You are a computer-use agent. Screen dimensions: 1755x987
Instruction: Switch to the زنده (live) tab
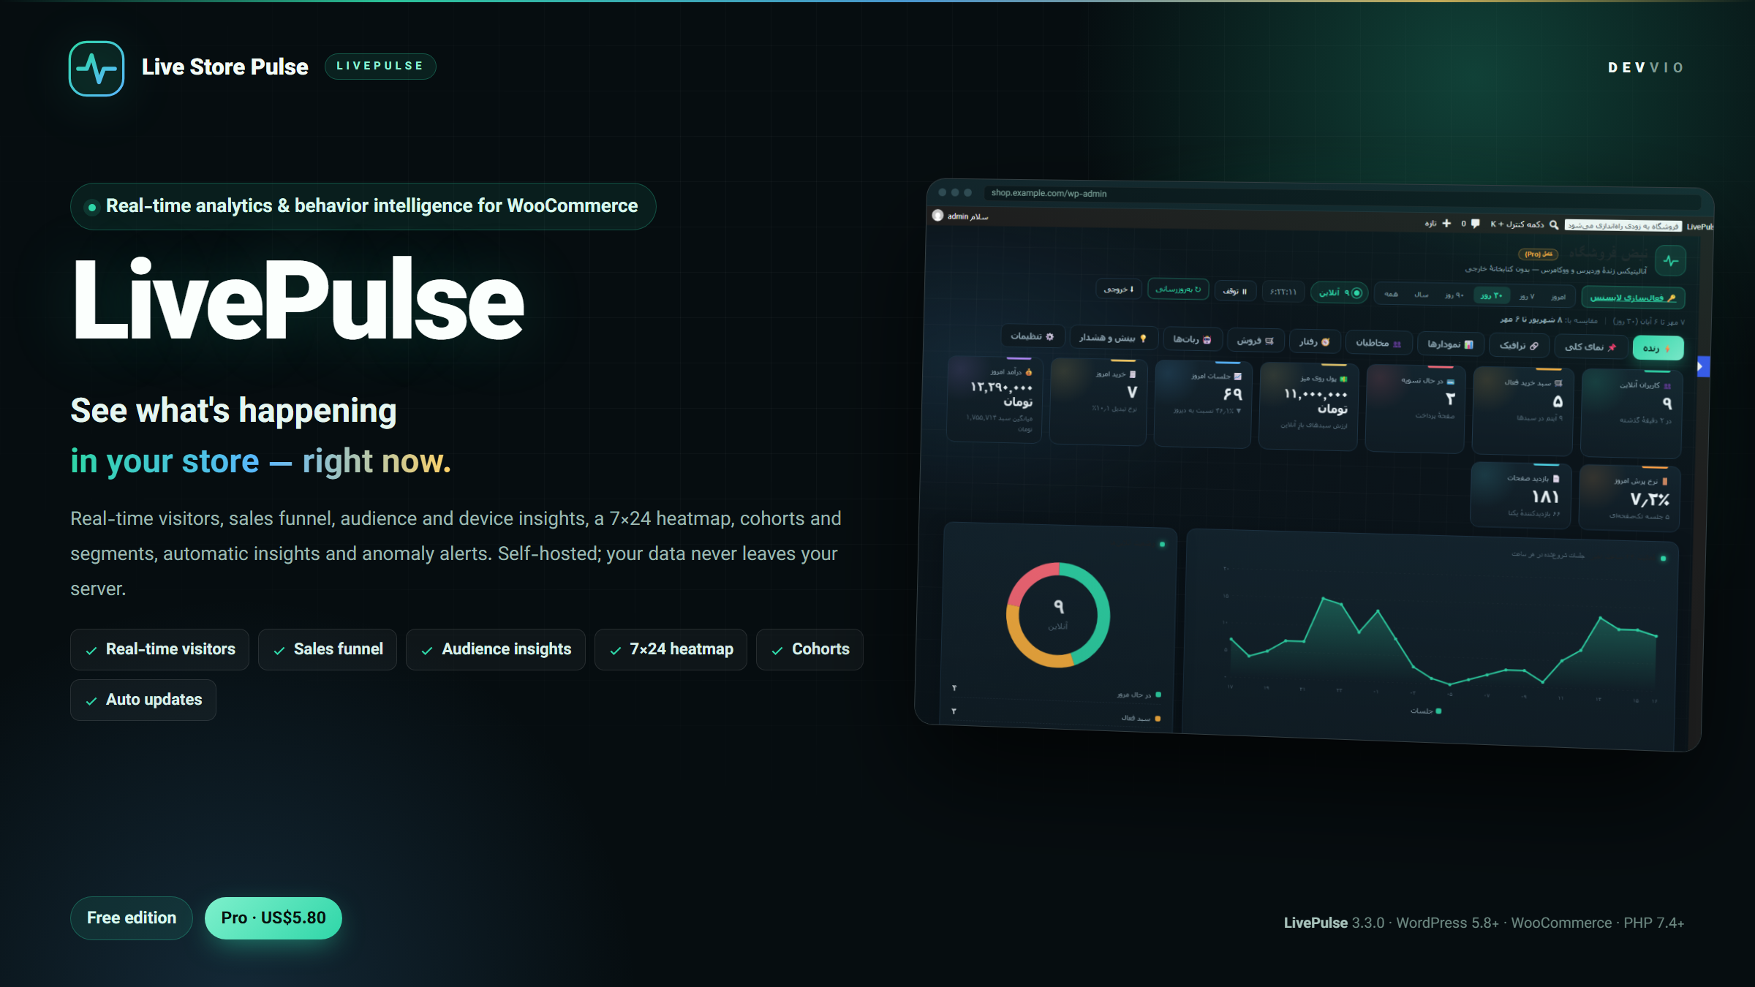1657,348
